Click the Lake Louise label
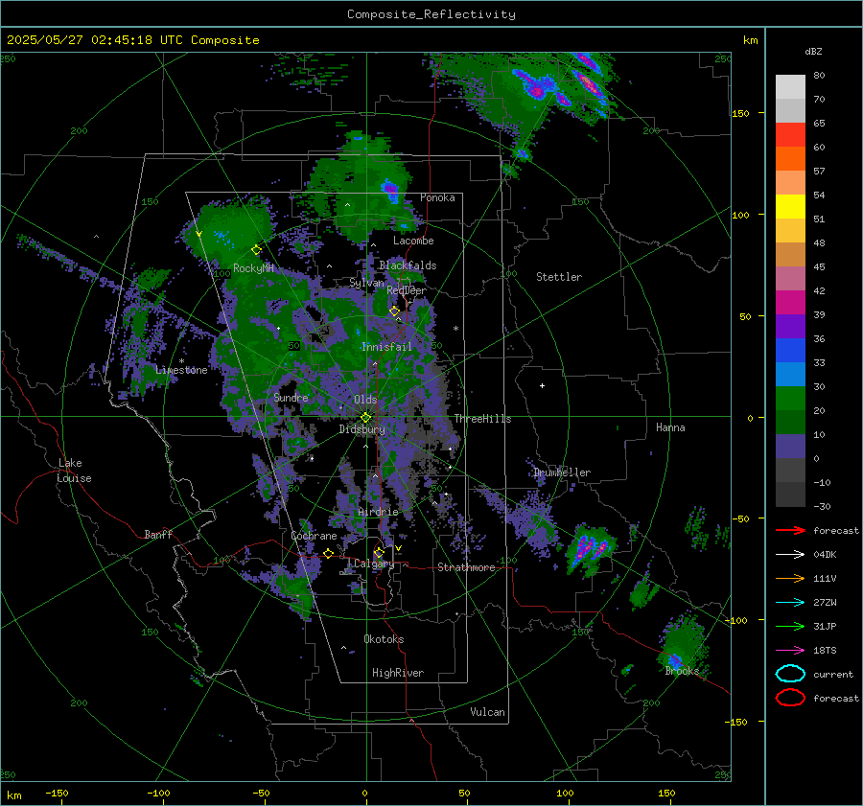The width and height of the screenshot is (863, 806). coord(74,471)
